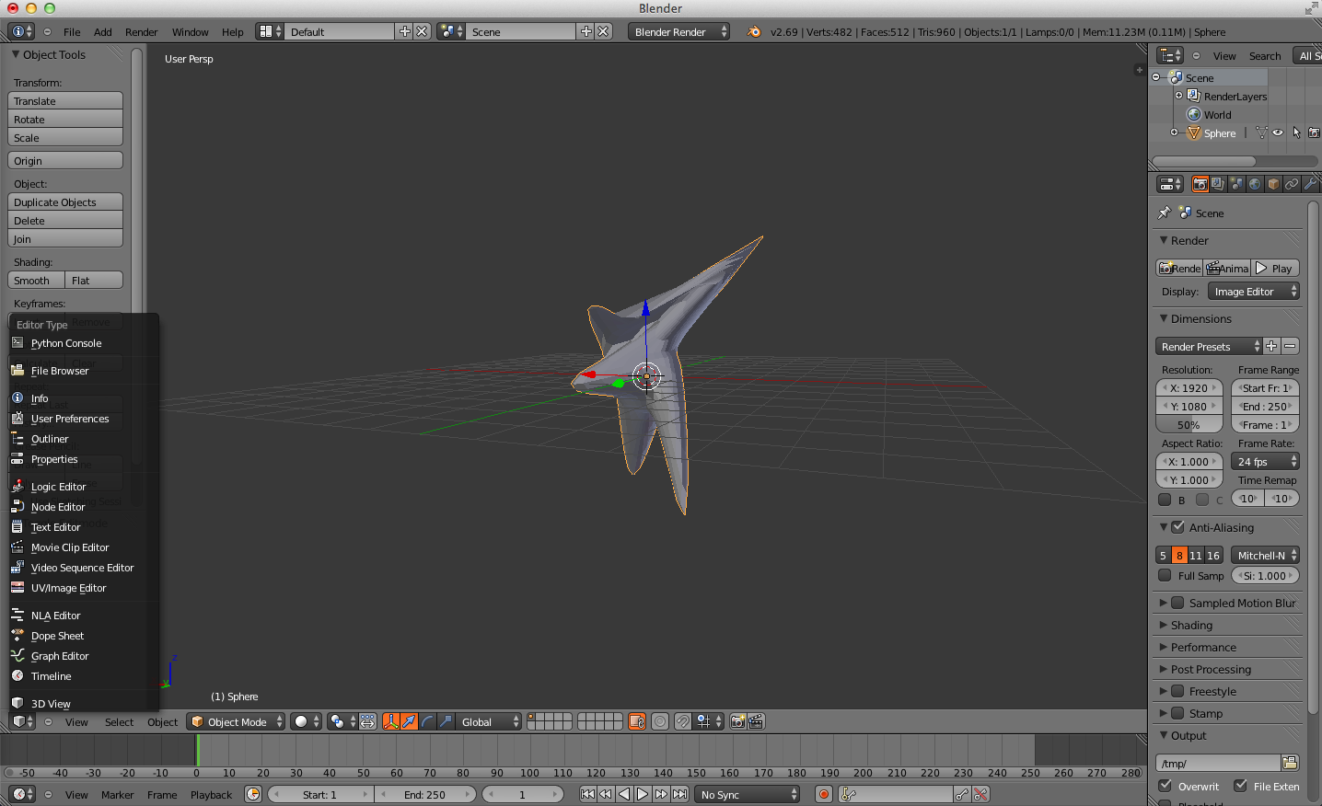Select the scale manipulator icon
1322x806 pixels.
click(x=446, y=721)
